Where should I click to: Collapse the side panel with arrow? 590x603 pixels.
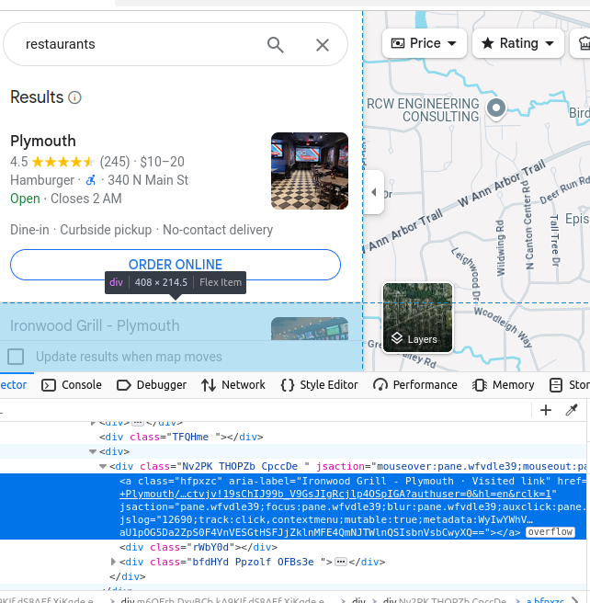374,192
